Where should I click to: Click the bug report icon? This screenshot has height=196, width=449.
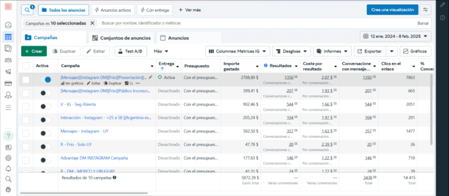8,189
